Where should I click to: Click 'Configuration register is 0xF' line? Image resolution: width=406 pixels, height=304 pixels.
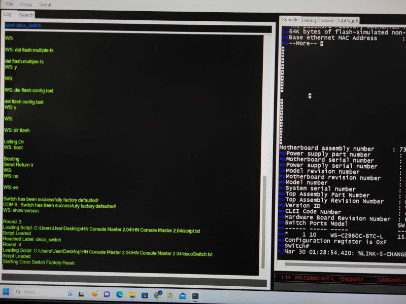tap(335, 241)
